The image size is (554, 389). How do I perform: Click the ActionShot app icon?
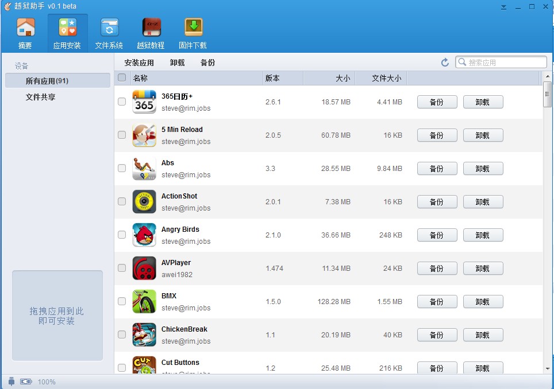144,202
